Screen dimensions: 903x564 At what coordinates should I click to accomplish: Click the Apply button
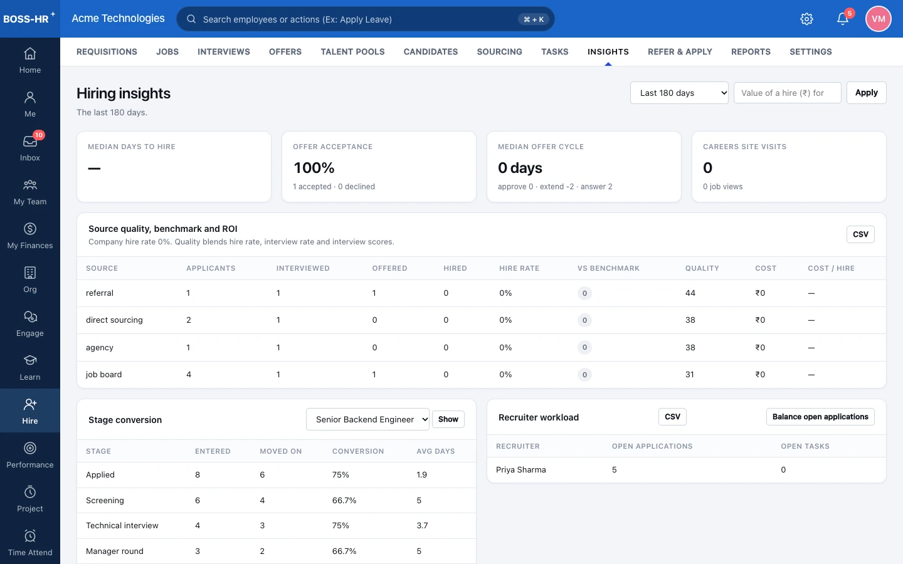[866, 93]
